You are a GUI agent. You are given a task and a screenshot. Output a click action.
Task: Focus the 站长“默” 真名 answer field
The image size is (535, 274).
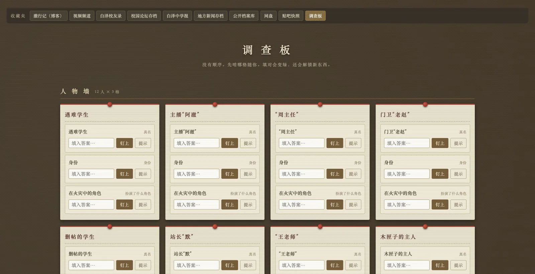[x=196, y=265]
